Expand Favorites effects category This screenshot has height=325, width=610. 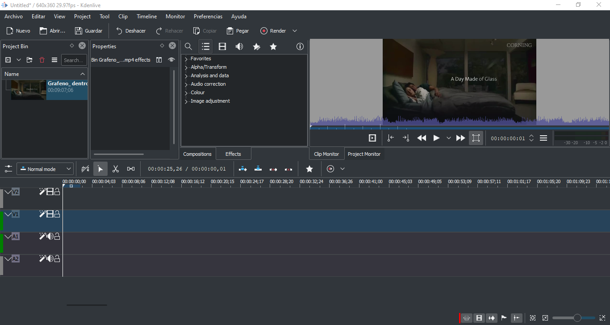tap(186, 59)
